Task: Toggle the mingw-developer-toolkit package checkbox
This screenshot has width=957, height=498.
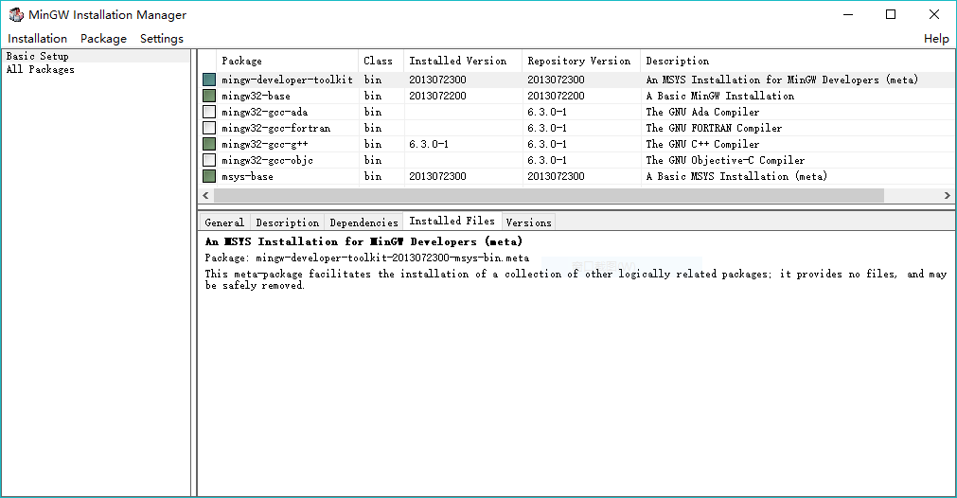Action: click(209, 80)
